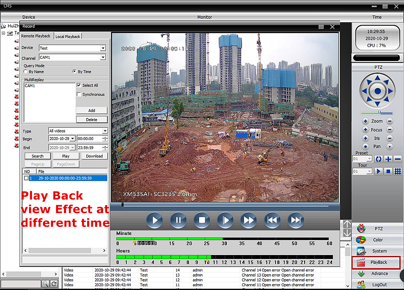The height and width of the screenshot is (290, 404).
Task: Open the Type All videos dropdown
Action: tap(105, 131)
